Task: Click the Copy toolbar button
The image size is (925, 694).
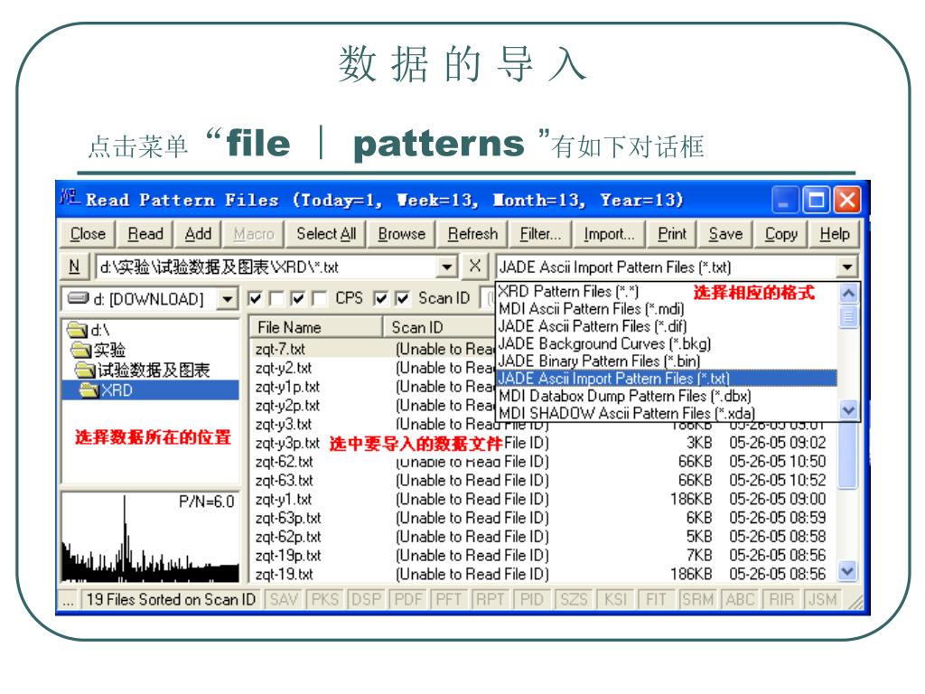Action: 781,234
